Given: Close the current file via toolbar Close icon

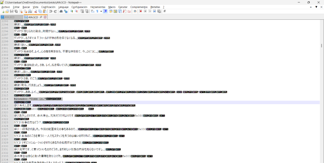Looking at the screenshot, I should [x=21, y=11].
